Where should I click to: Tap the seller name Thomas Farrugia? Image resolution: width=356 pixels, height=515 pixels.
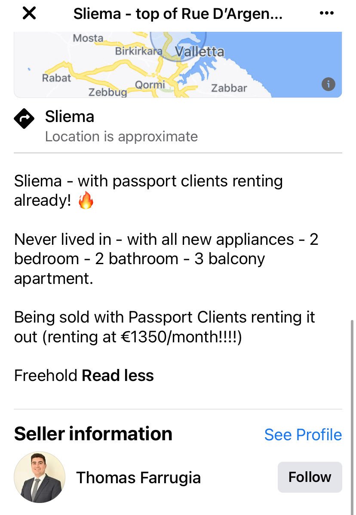(x=138, y=478)
